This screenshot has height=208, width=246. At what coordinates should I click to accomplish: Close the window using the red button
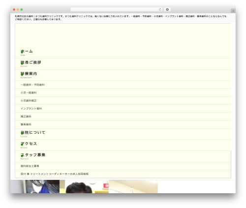pyautogui.click(x=14, y=10)
